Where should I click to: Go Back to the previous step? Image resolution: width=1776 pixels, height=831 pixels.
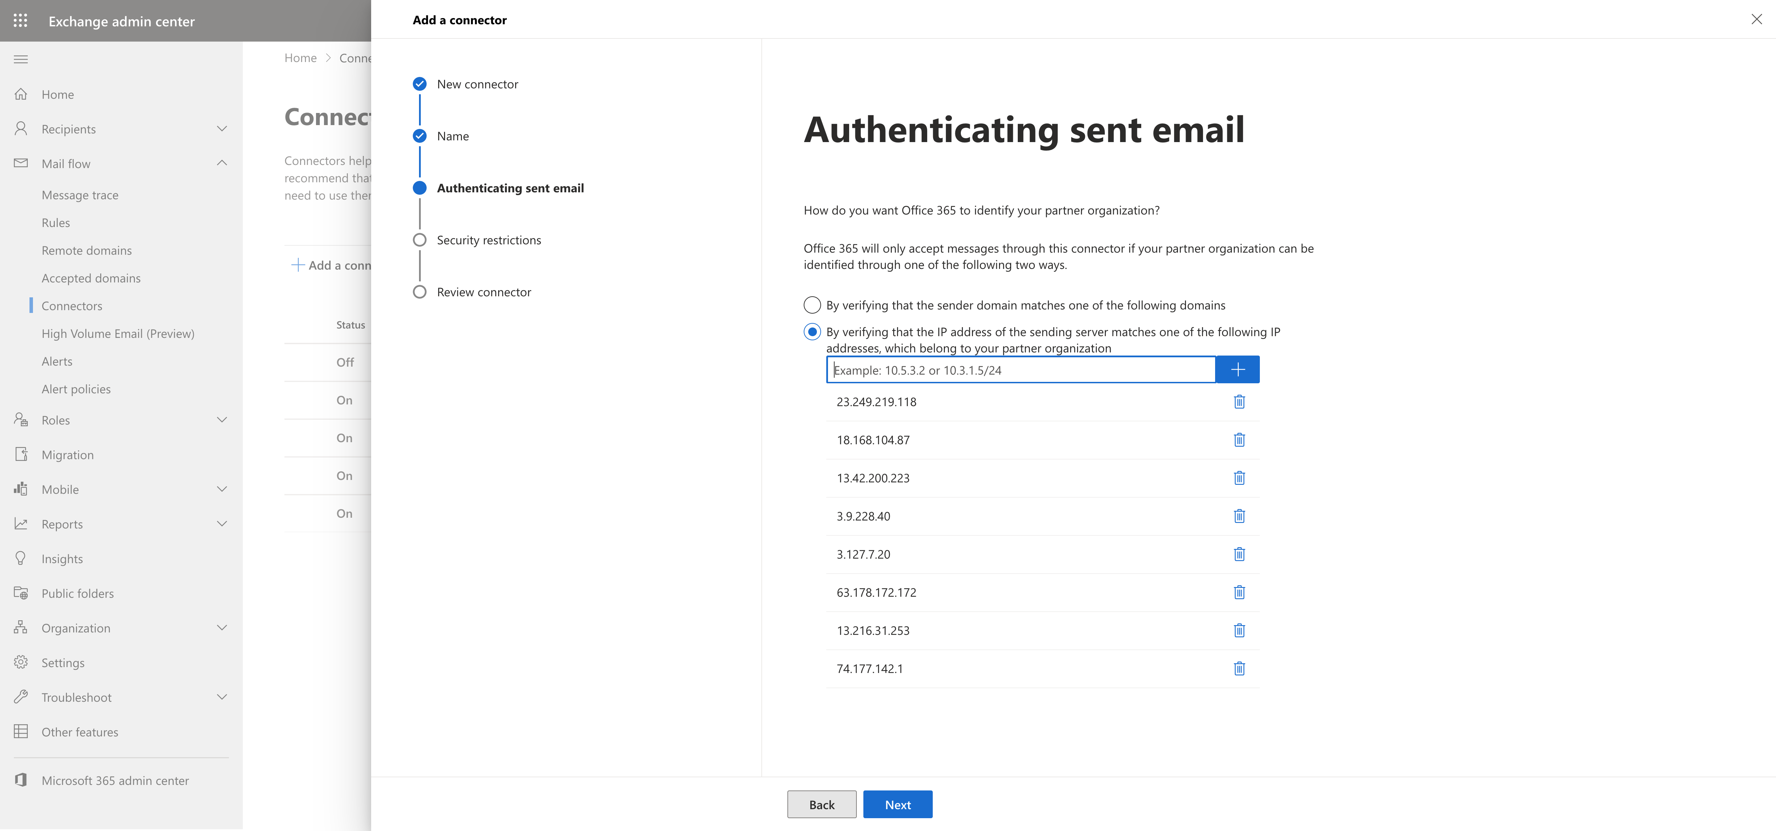(x=821, y=805)
